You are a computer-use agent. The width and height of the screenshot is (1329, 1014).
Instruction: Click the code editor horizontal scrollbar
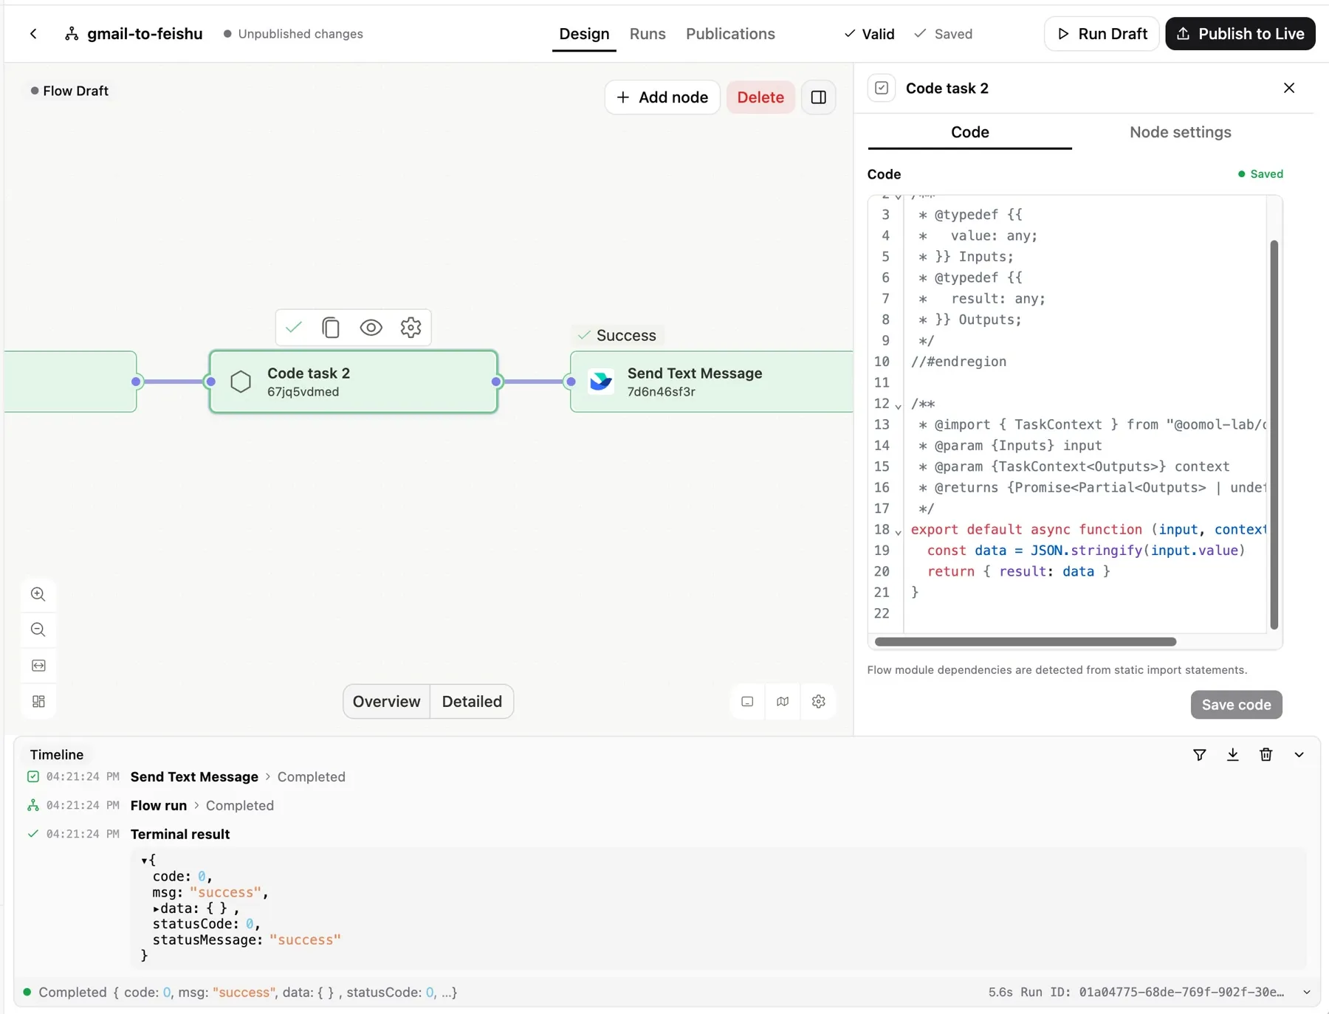click(x=1025, y=642)
